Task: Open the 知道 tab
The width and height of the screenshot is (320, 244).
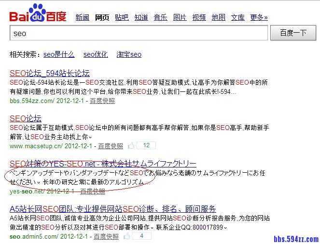Action: [141, 17]
